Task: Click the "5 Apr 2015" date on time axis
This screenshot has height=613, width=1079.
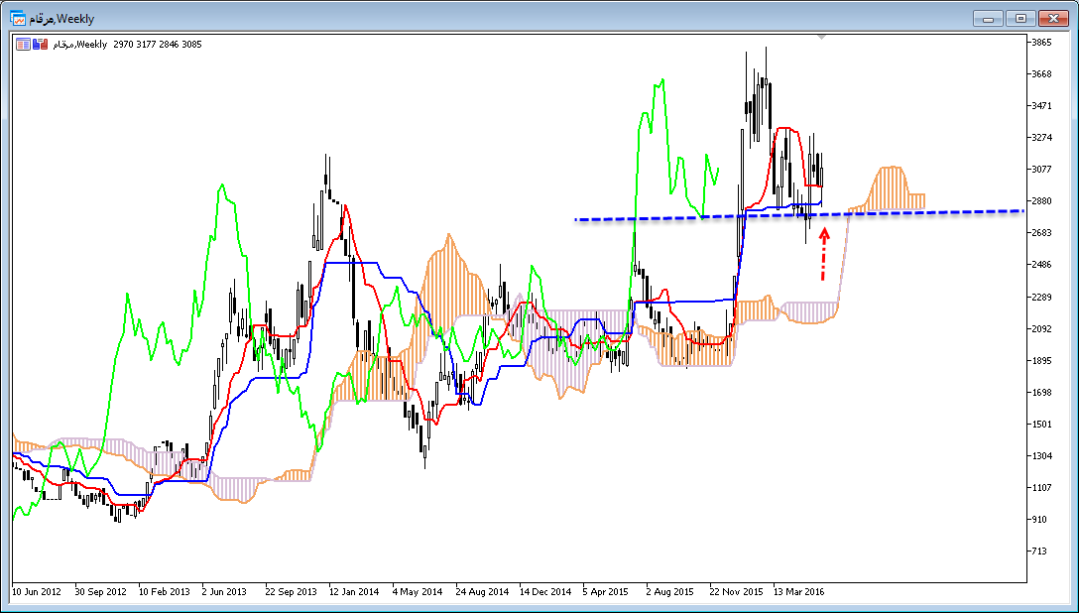Action: [606, 591]
